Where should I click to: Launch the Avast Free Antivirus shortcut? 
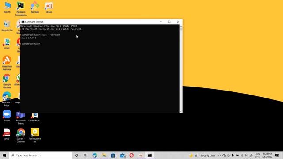point(7,63)
